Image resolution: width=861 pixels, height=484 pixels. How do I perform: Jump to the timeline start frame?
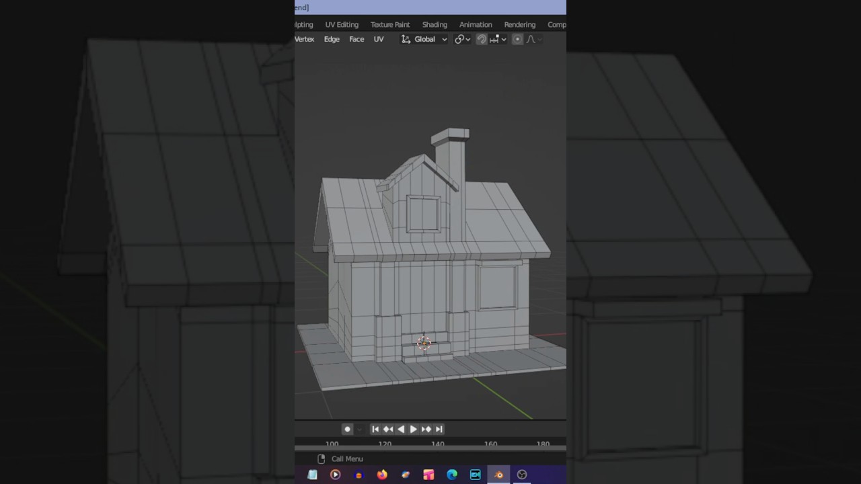[x=375, y=429]
